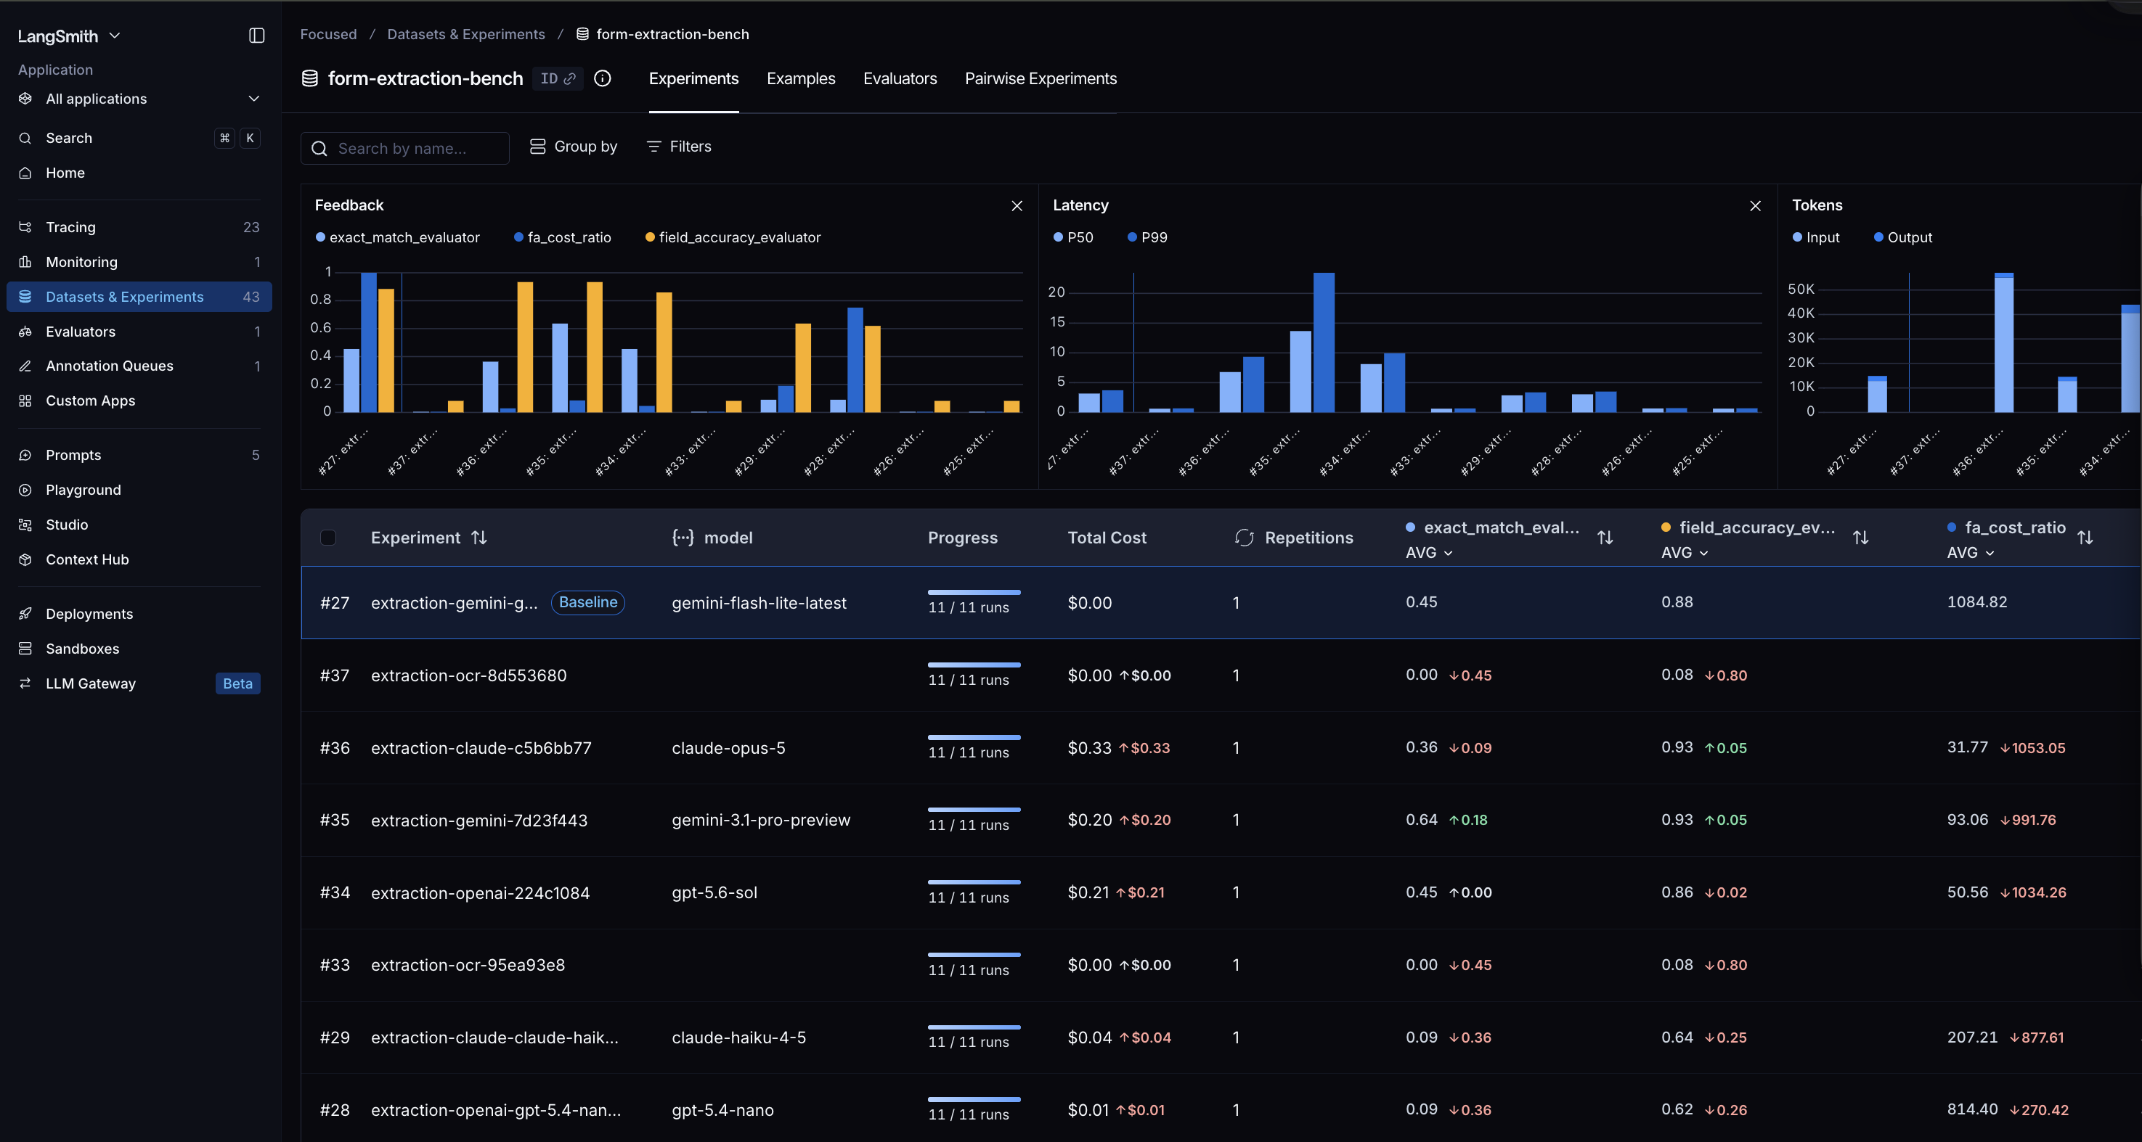Screen dimensions: 2142x1142
Task: Sort exact_match_eval column arrows
Action: [1605, 538]
